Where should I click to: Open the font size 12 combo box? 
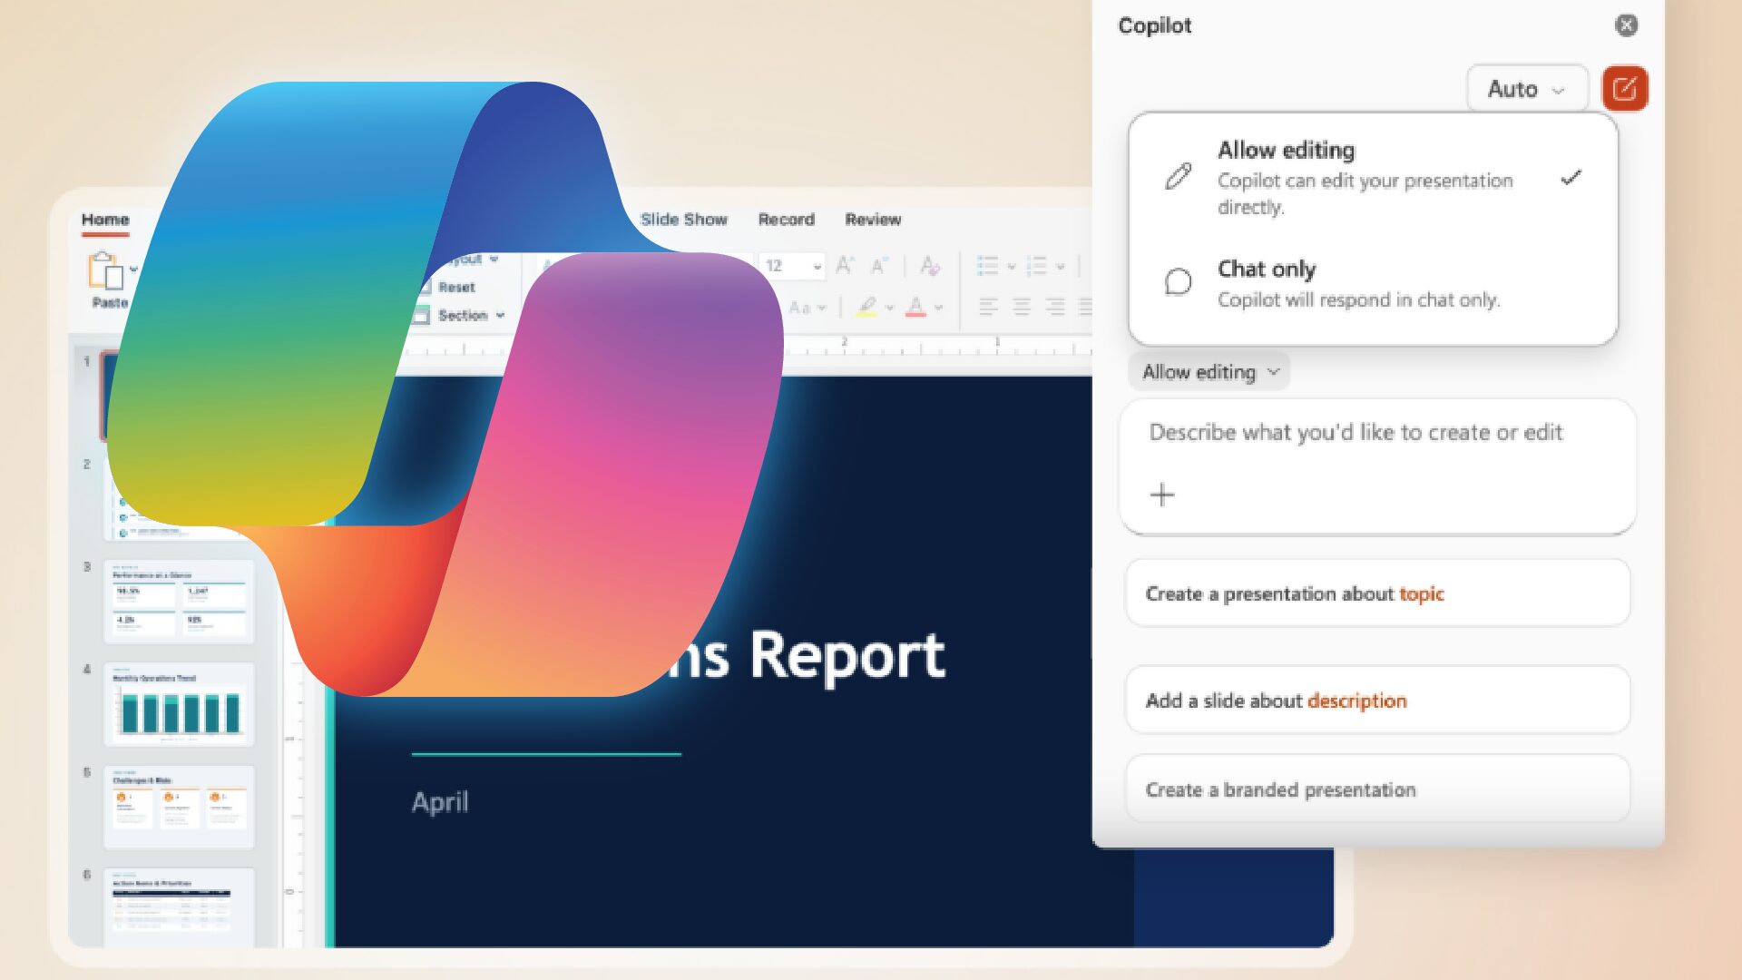click(x=792, y=266)
